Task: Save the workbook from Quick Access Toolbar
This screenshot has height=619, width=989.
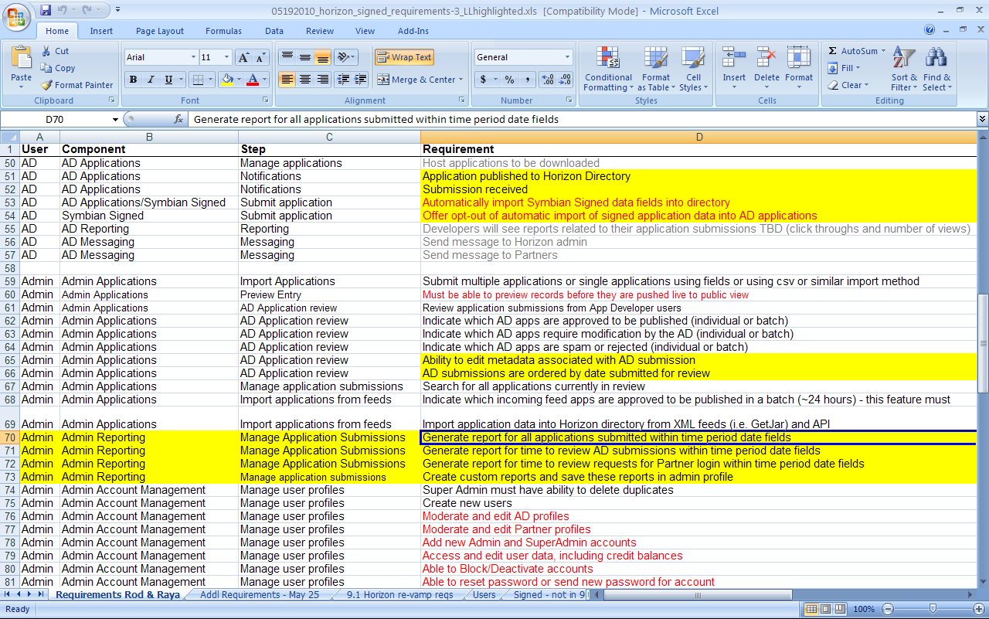Action: (46, 11)
